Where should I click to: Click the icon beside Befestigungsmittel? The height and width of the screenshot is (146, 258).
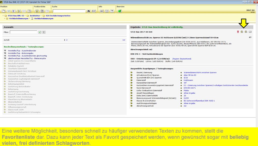pyautogui.click(x=5, y=84)
